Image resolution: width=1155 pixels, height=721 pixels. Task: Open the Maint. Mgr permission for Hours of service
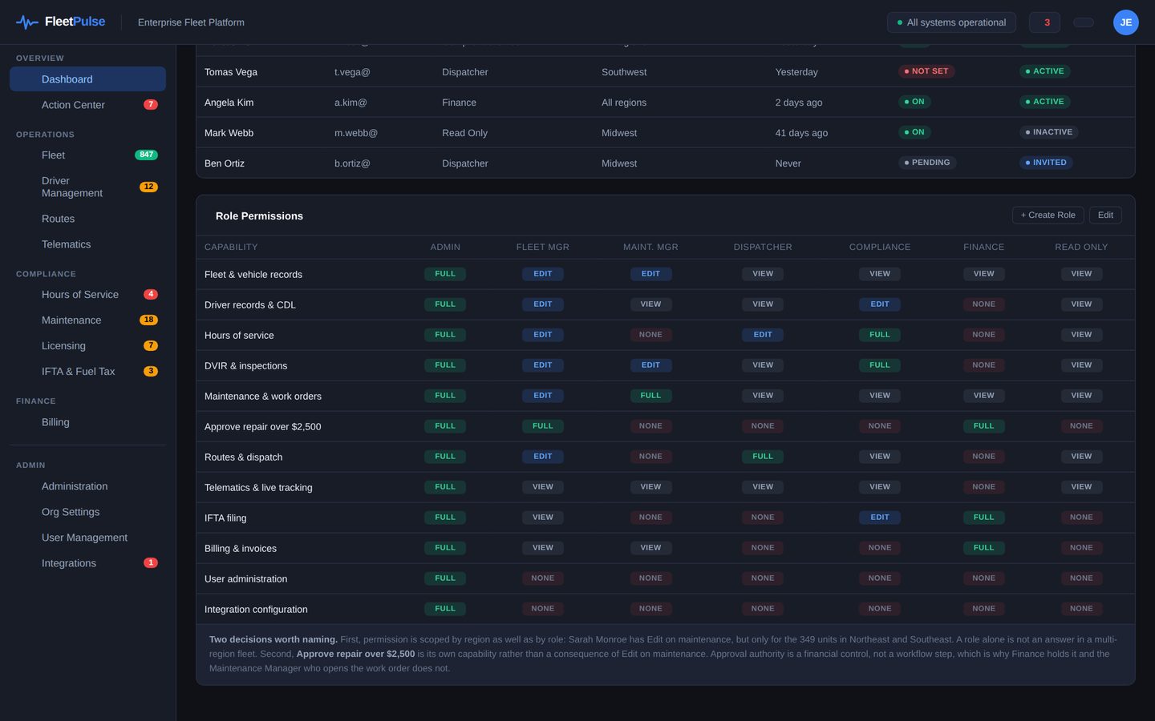pyautogui.click(x=650, y=335)
